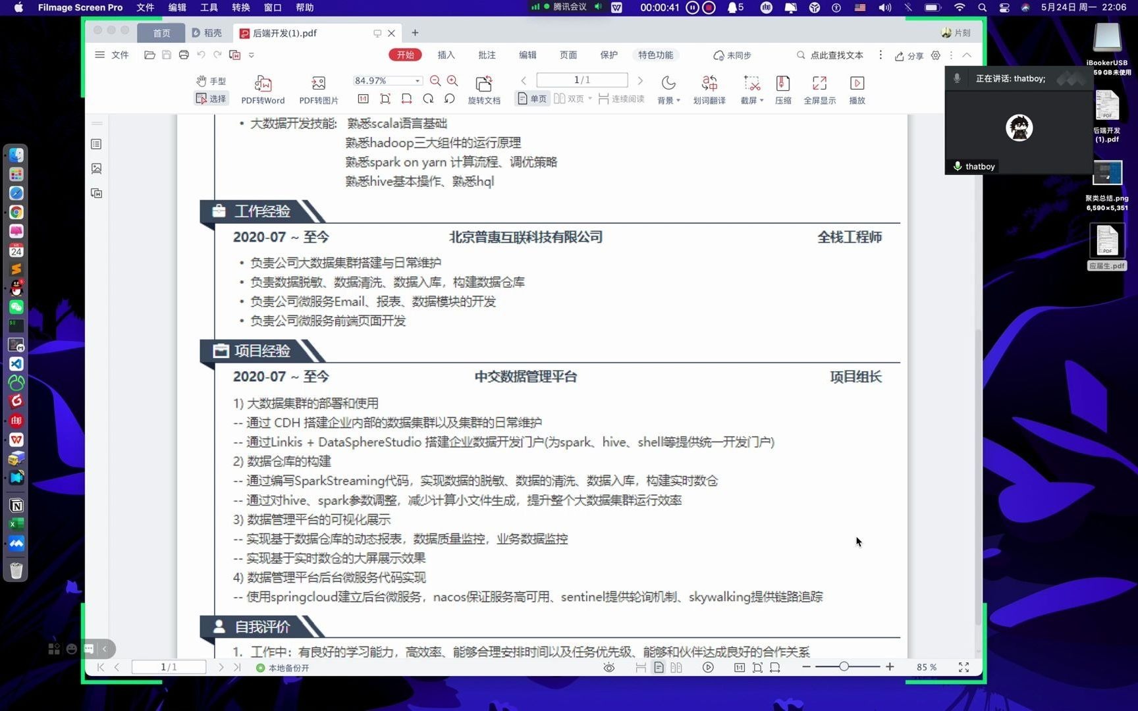Open the 工具 menu in the menu bar
Image resolution: width=1138 pixels, height=711 pixels.
tap(208, 7)
